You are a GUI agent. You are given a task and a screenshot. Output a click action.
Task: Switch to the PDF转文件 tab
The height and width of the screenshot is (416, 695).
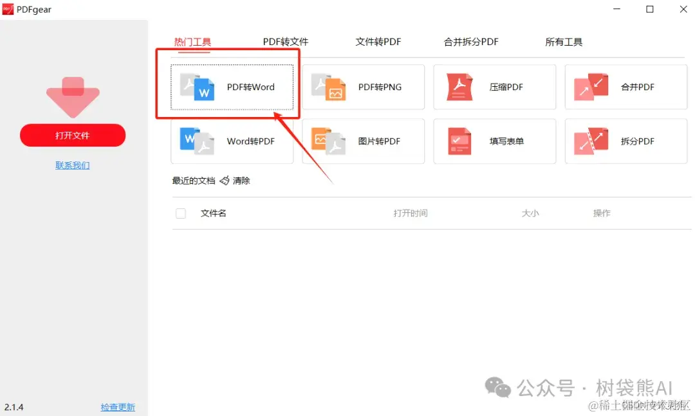[x=284, y=41]
